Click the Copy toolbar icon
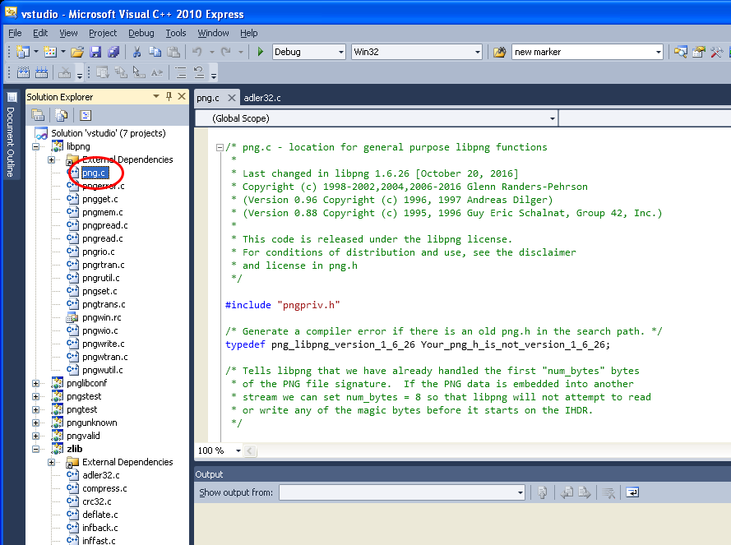 155,52
